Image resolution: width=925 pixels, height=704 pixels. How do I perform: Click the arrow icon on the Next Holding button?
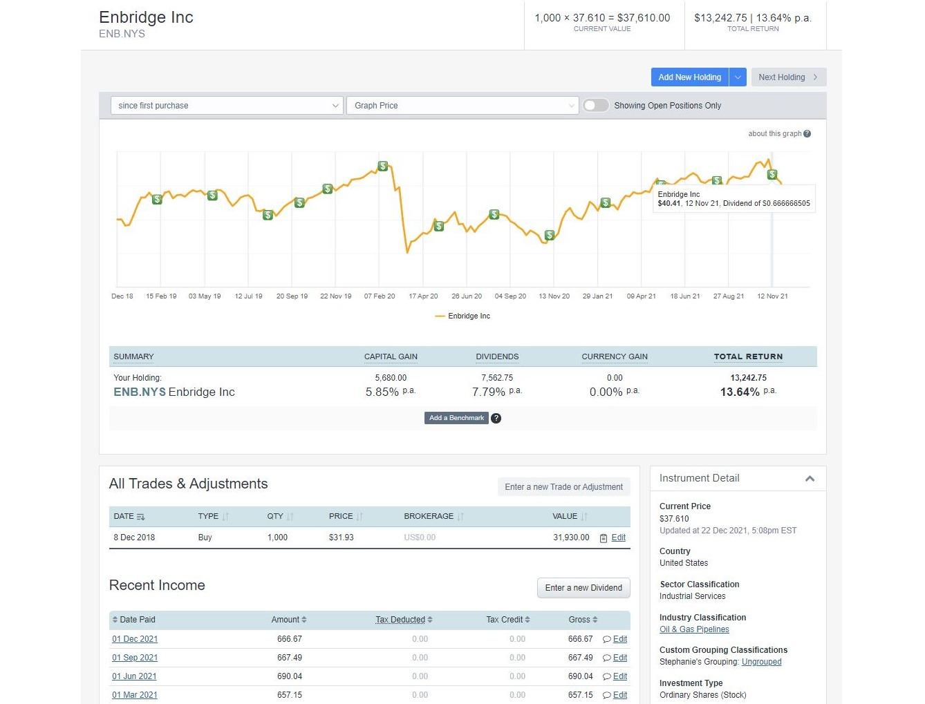tap(816, 77)
